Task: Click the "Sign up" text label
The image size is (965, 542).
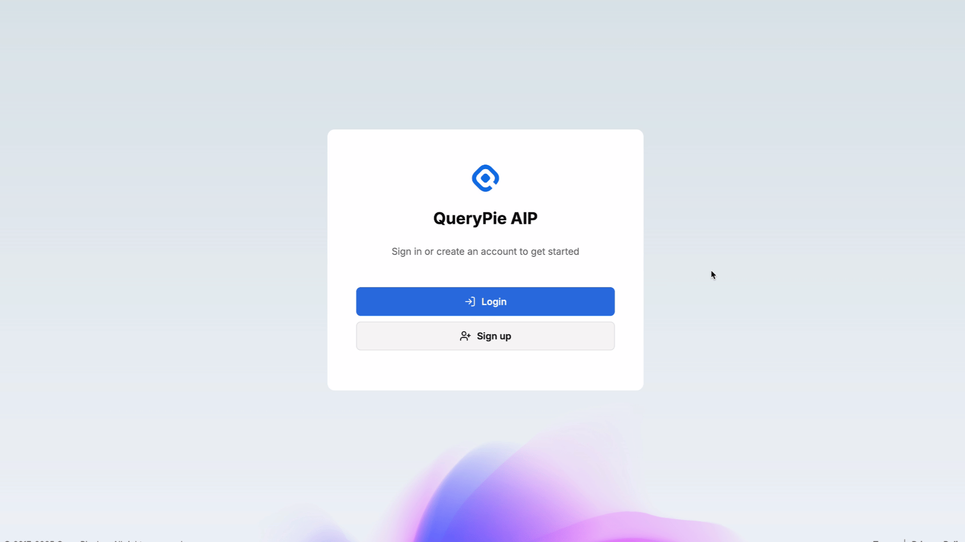Action: 494,336
